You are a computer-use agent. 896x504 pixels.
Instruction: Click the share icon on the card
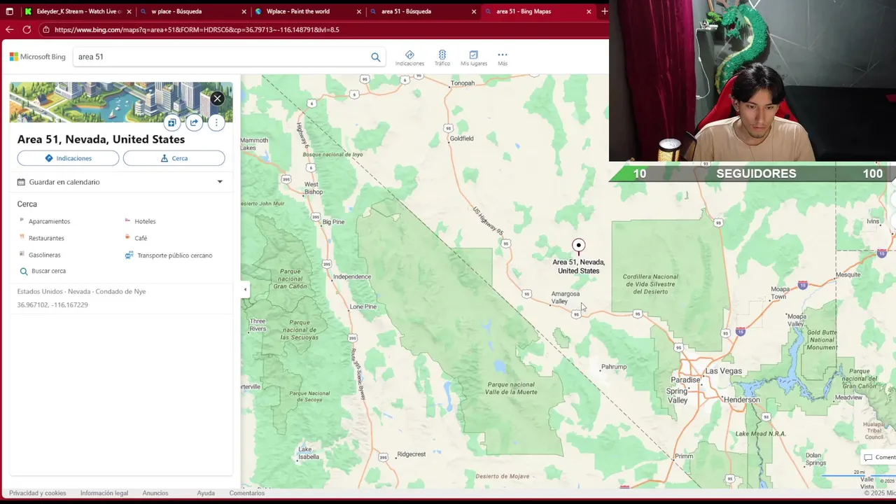[x=194, y=122]
